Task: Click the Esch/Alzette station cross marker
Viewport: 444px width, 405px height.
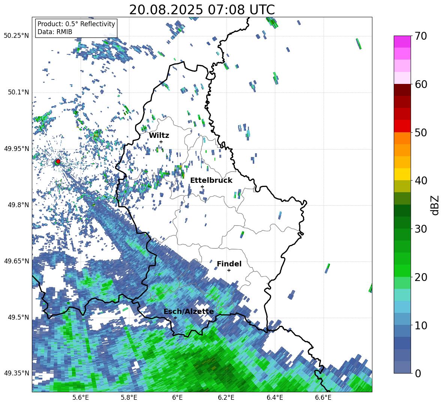Action: (175, 318)
